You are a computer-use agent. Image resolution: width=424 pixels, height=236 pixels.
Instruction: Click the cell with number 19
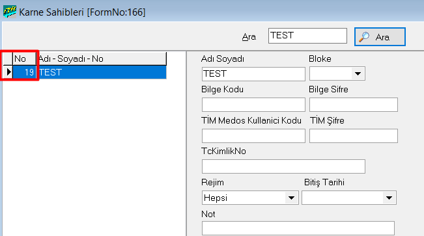(24, 72)
